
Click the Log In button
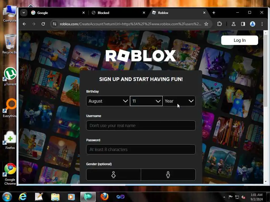coord(239,40)
